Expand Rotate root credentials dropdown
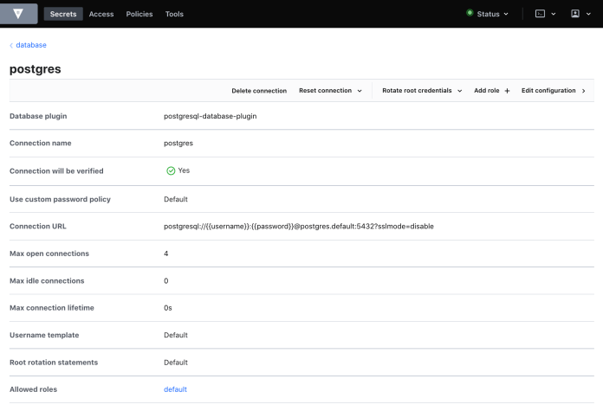Image resolution: width=603 pixels, height=411 pixels. [459, 91]
